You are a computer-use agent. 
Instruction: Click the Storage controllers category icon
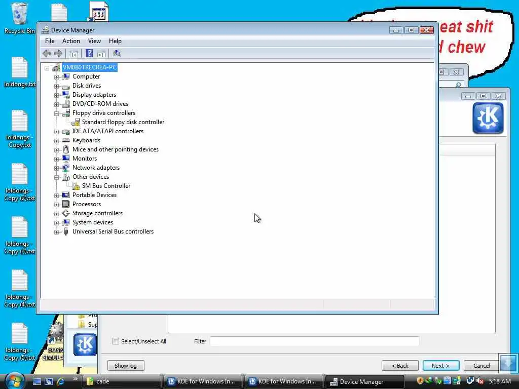tap(66, 213)
